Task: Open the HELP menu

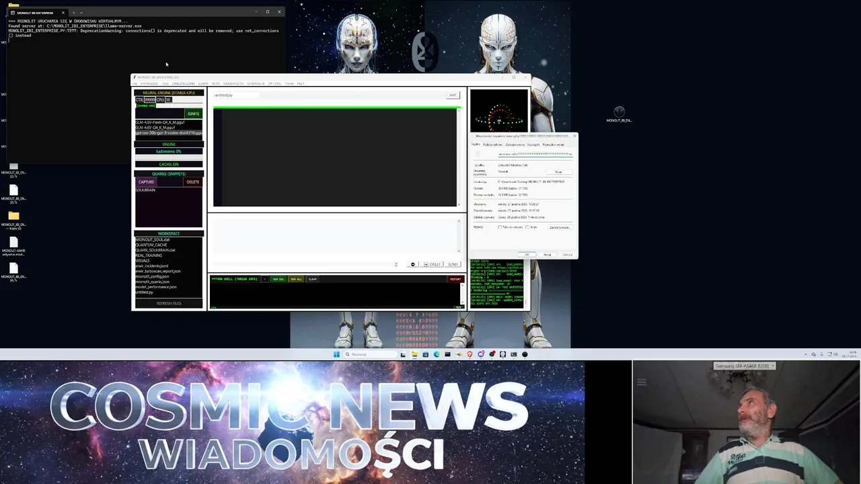Action: (x=300, y=83)
